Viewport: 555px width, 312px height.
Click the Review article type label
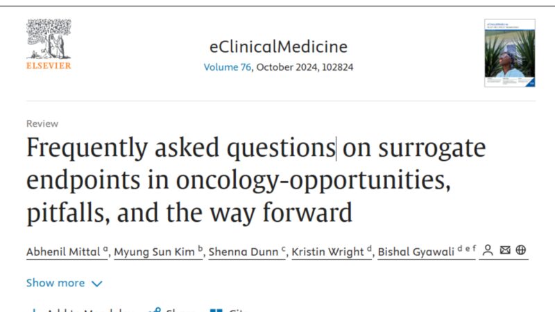point(42,123)
